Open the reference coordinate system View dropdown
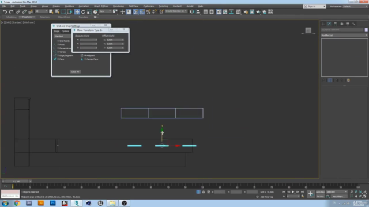This screenshot has height=207, width=369. [x=105, y=11]
